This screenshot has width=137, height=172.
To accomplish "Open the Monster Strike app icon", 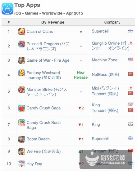I will click(22, 90).
